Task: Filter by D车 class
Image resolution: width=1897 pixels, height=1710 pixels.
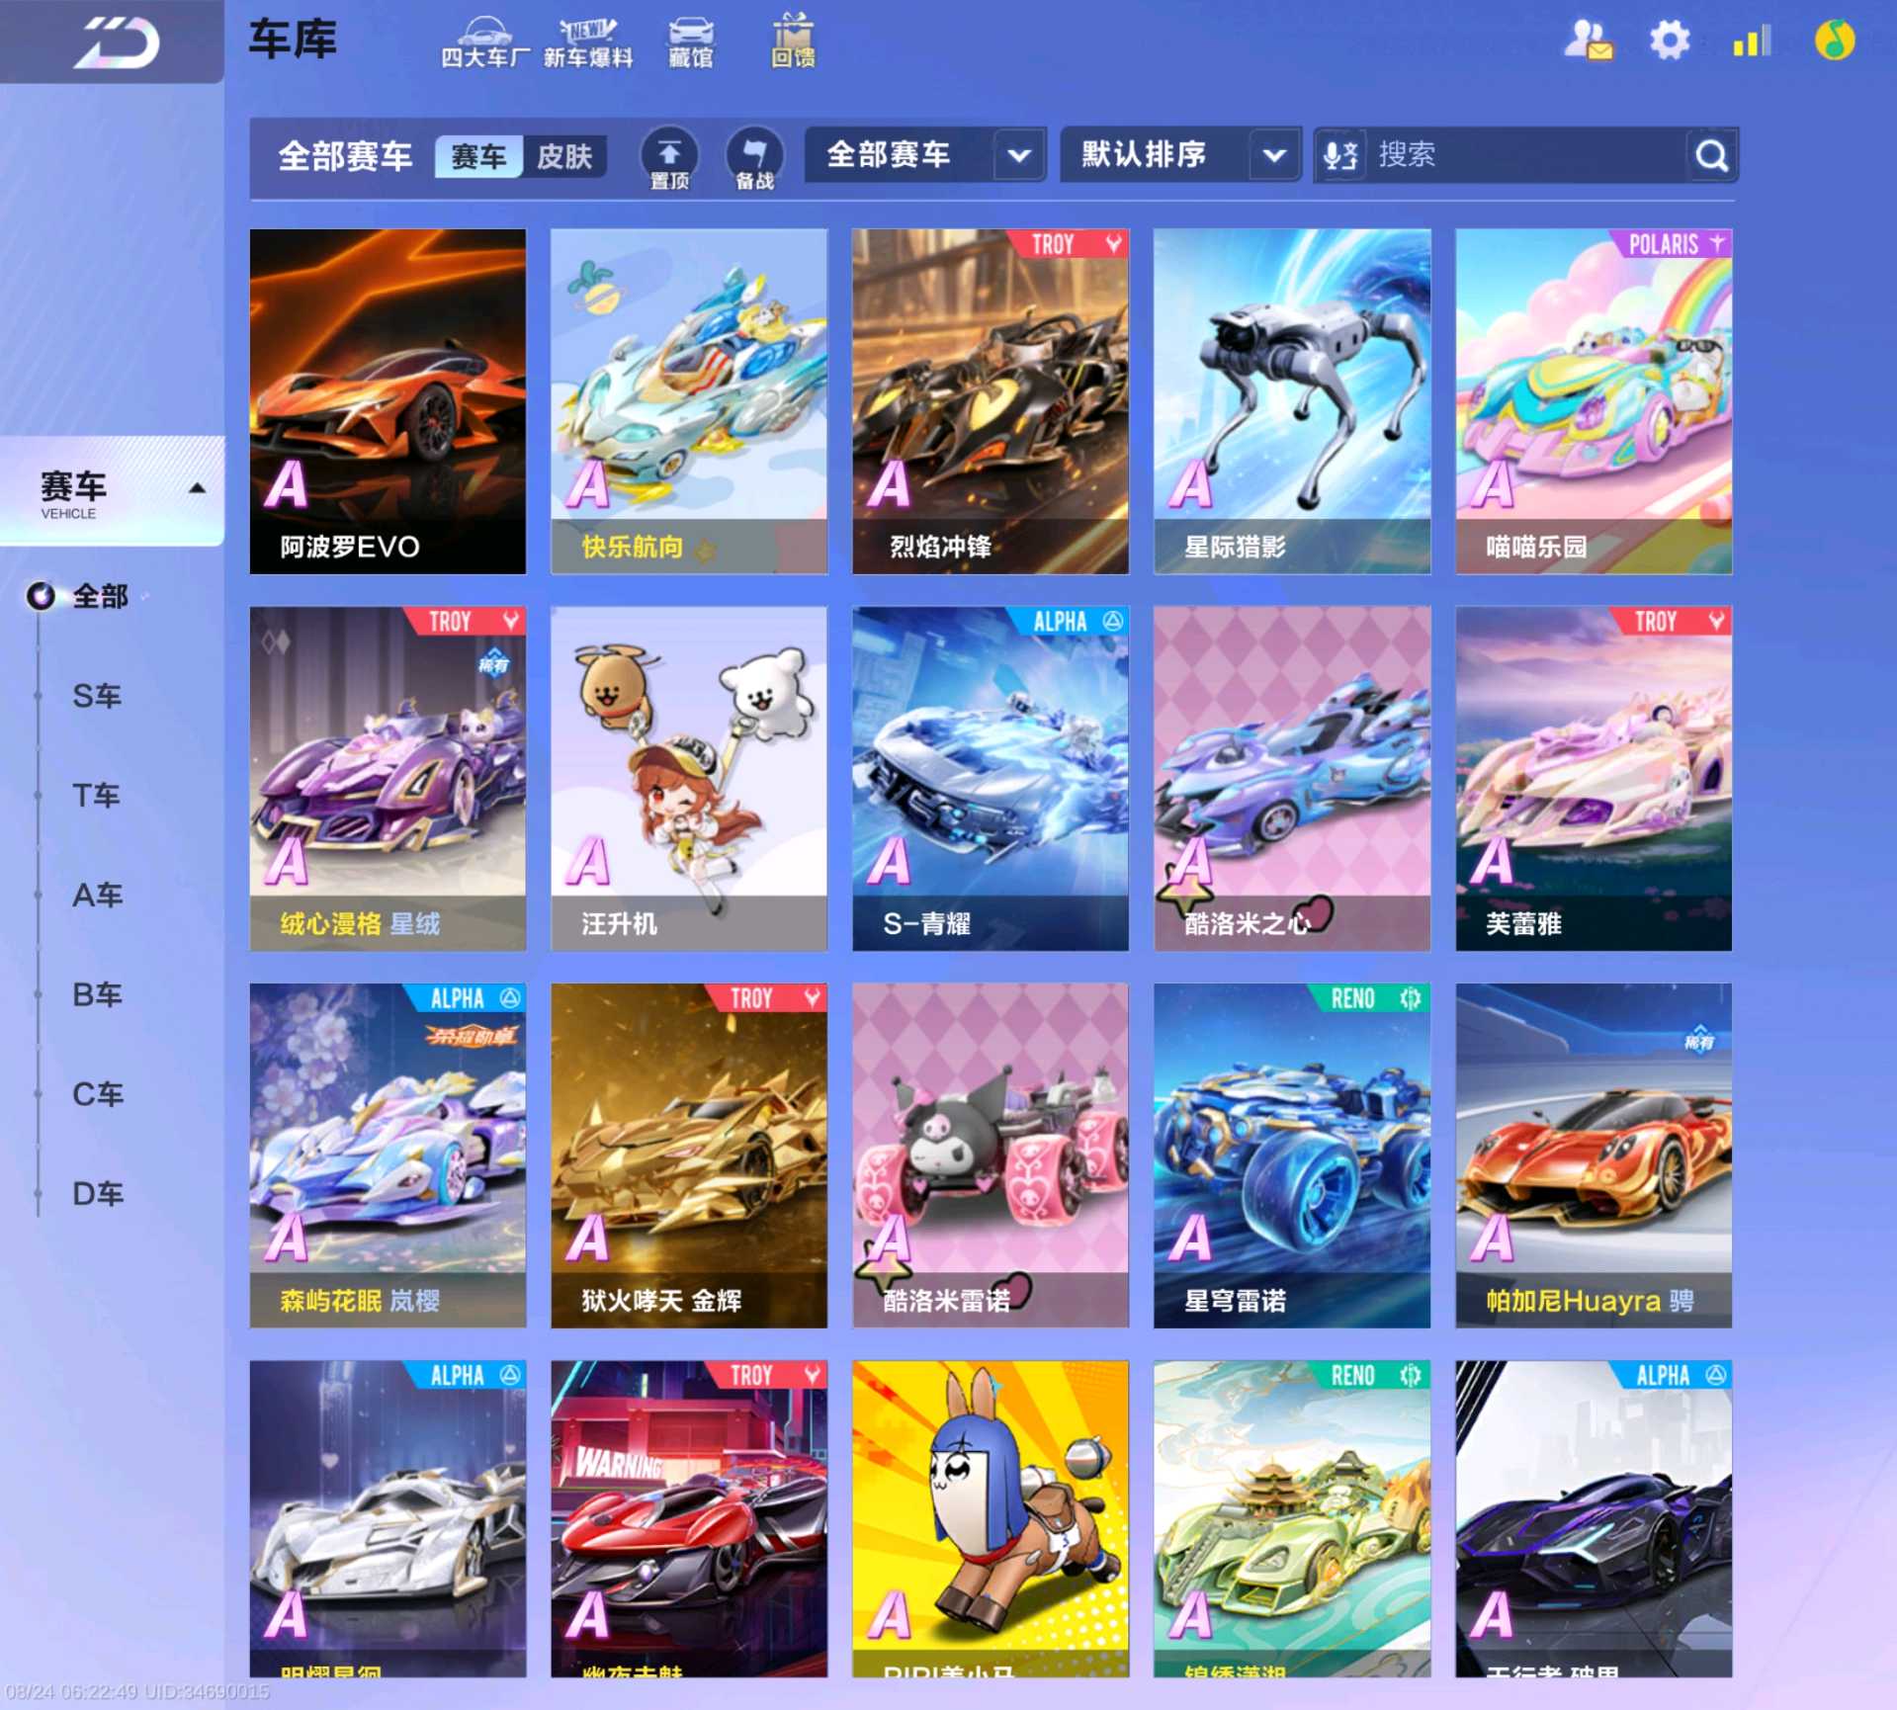Action: 97,1194
